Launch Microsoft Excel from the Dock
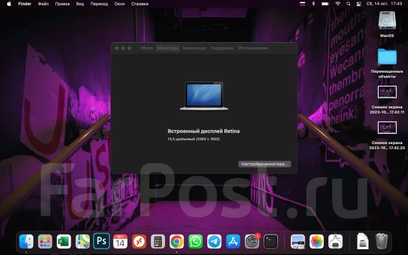Image resolution: width=408 pixels, height=255 pixels. tap(64, 242)
